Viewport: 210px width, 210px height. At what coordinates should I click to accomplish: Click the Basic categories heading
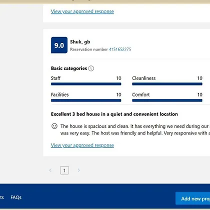[69, 68]
